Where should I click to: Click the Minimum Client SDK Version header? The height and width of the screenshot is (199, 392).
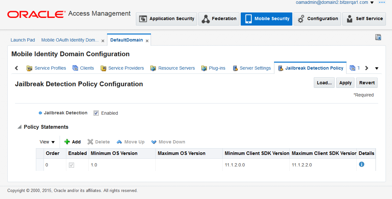click(x=256, y=153)
